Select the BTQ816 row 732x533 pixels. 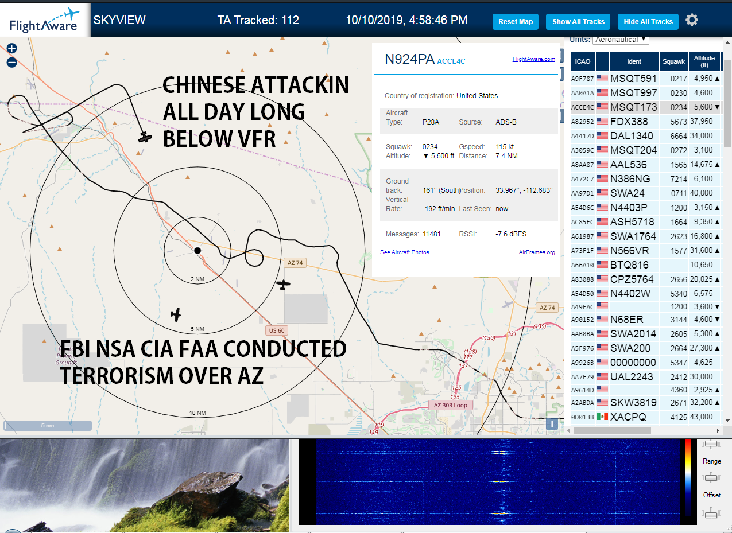click(x=645, y=264)
